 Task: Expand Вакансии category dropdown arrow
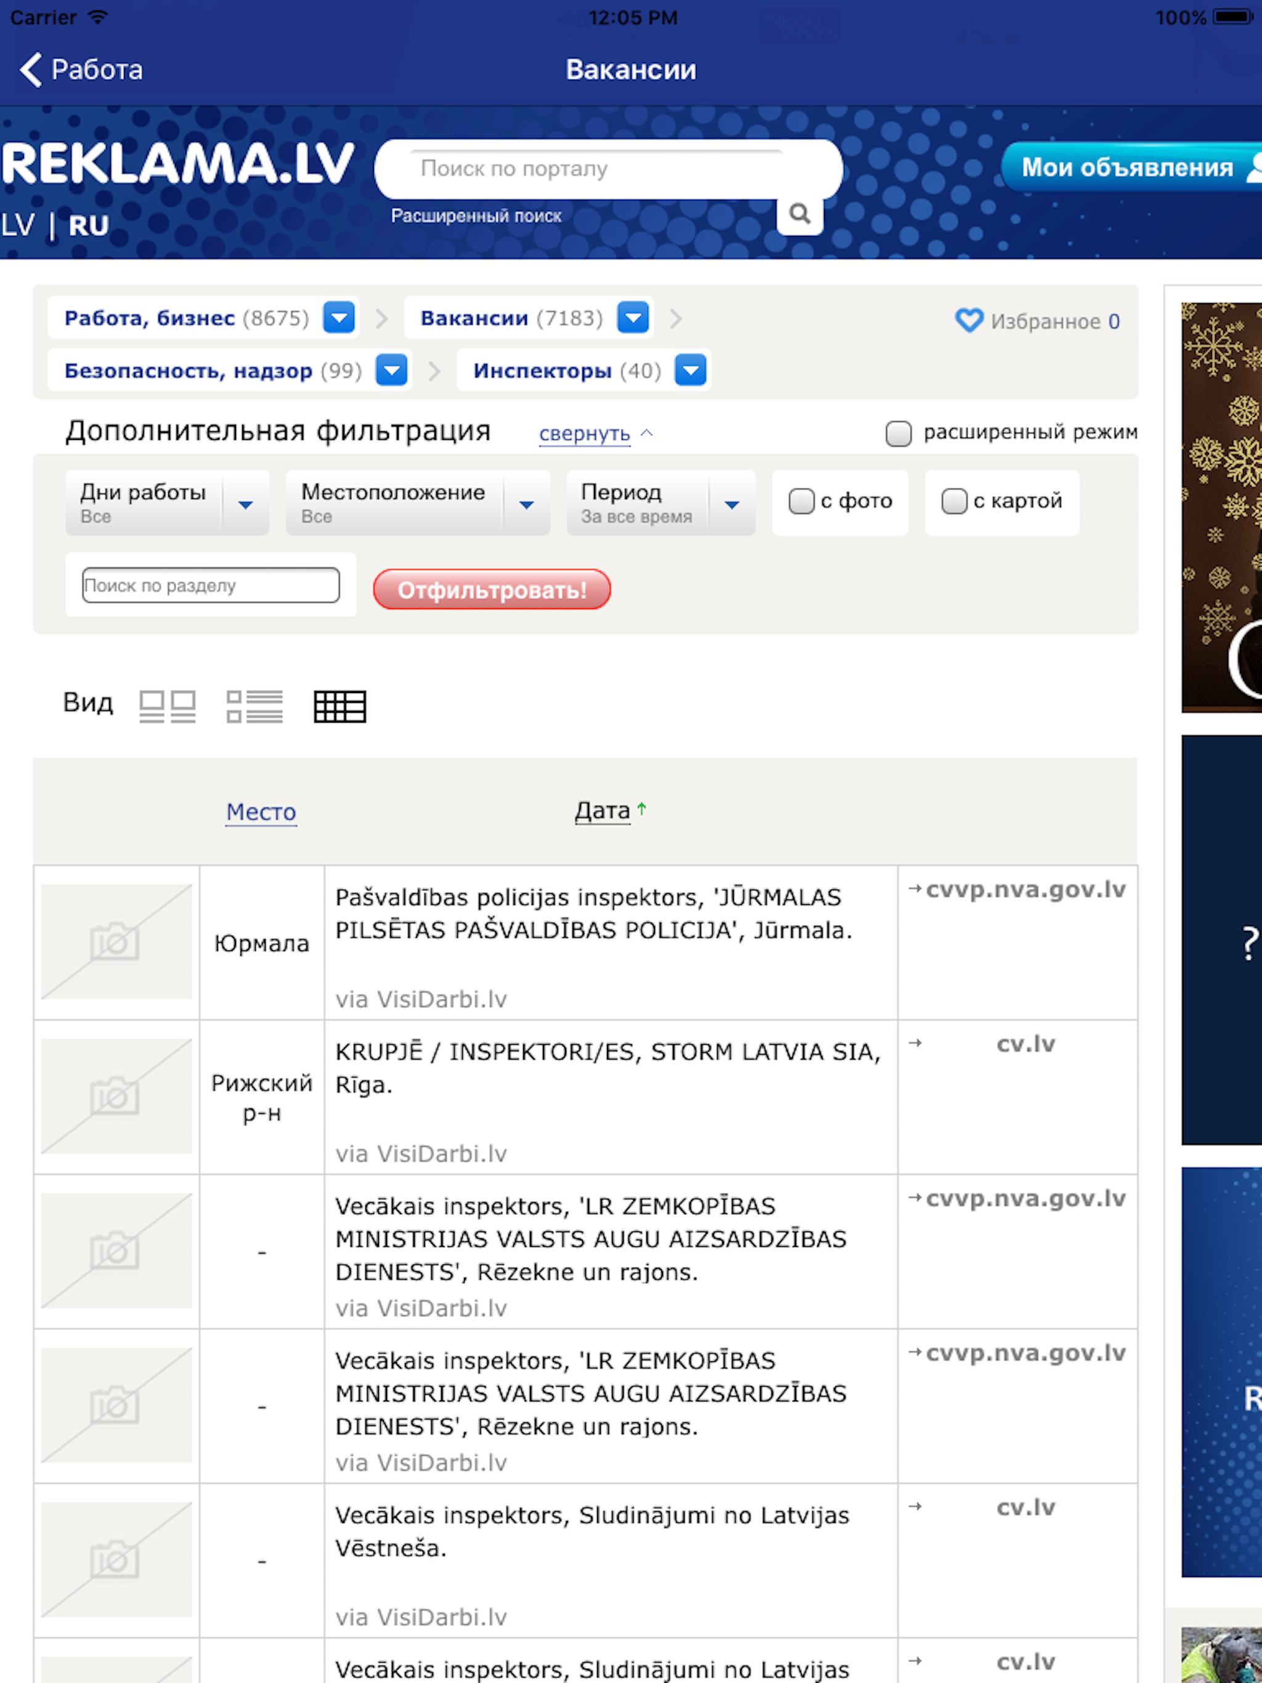click(x=633, y=317)
